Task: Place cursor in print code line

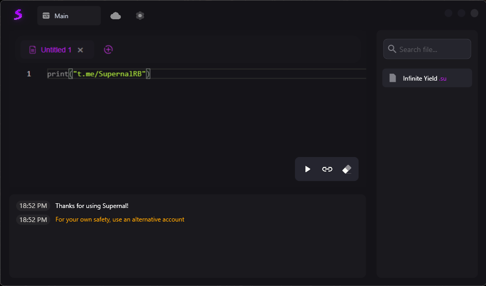Action: [x=207, y=74]
